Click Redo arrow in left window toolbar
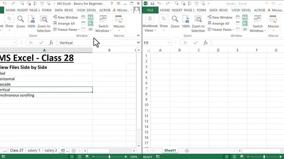Image resolution: width=284 pixels, height=159 pixels. tap(13, 4)
